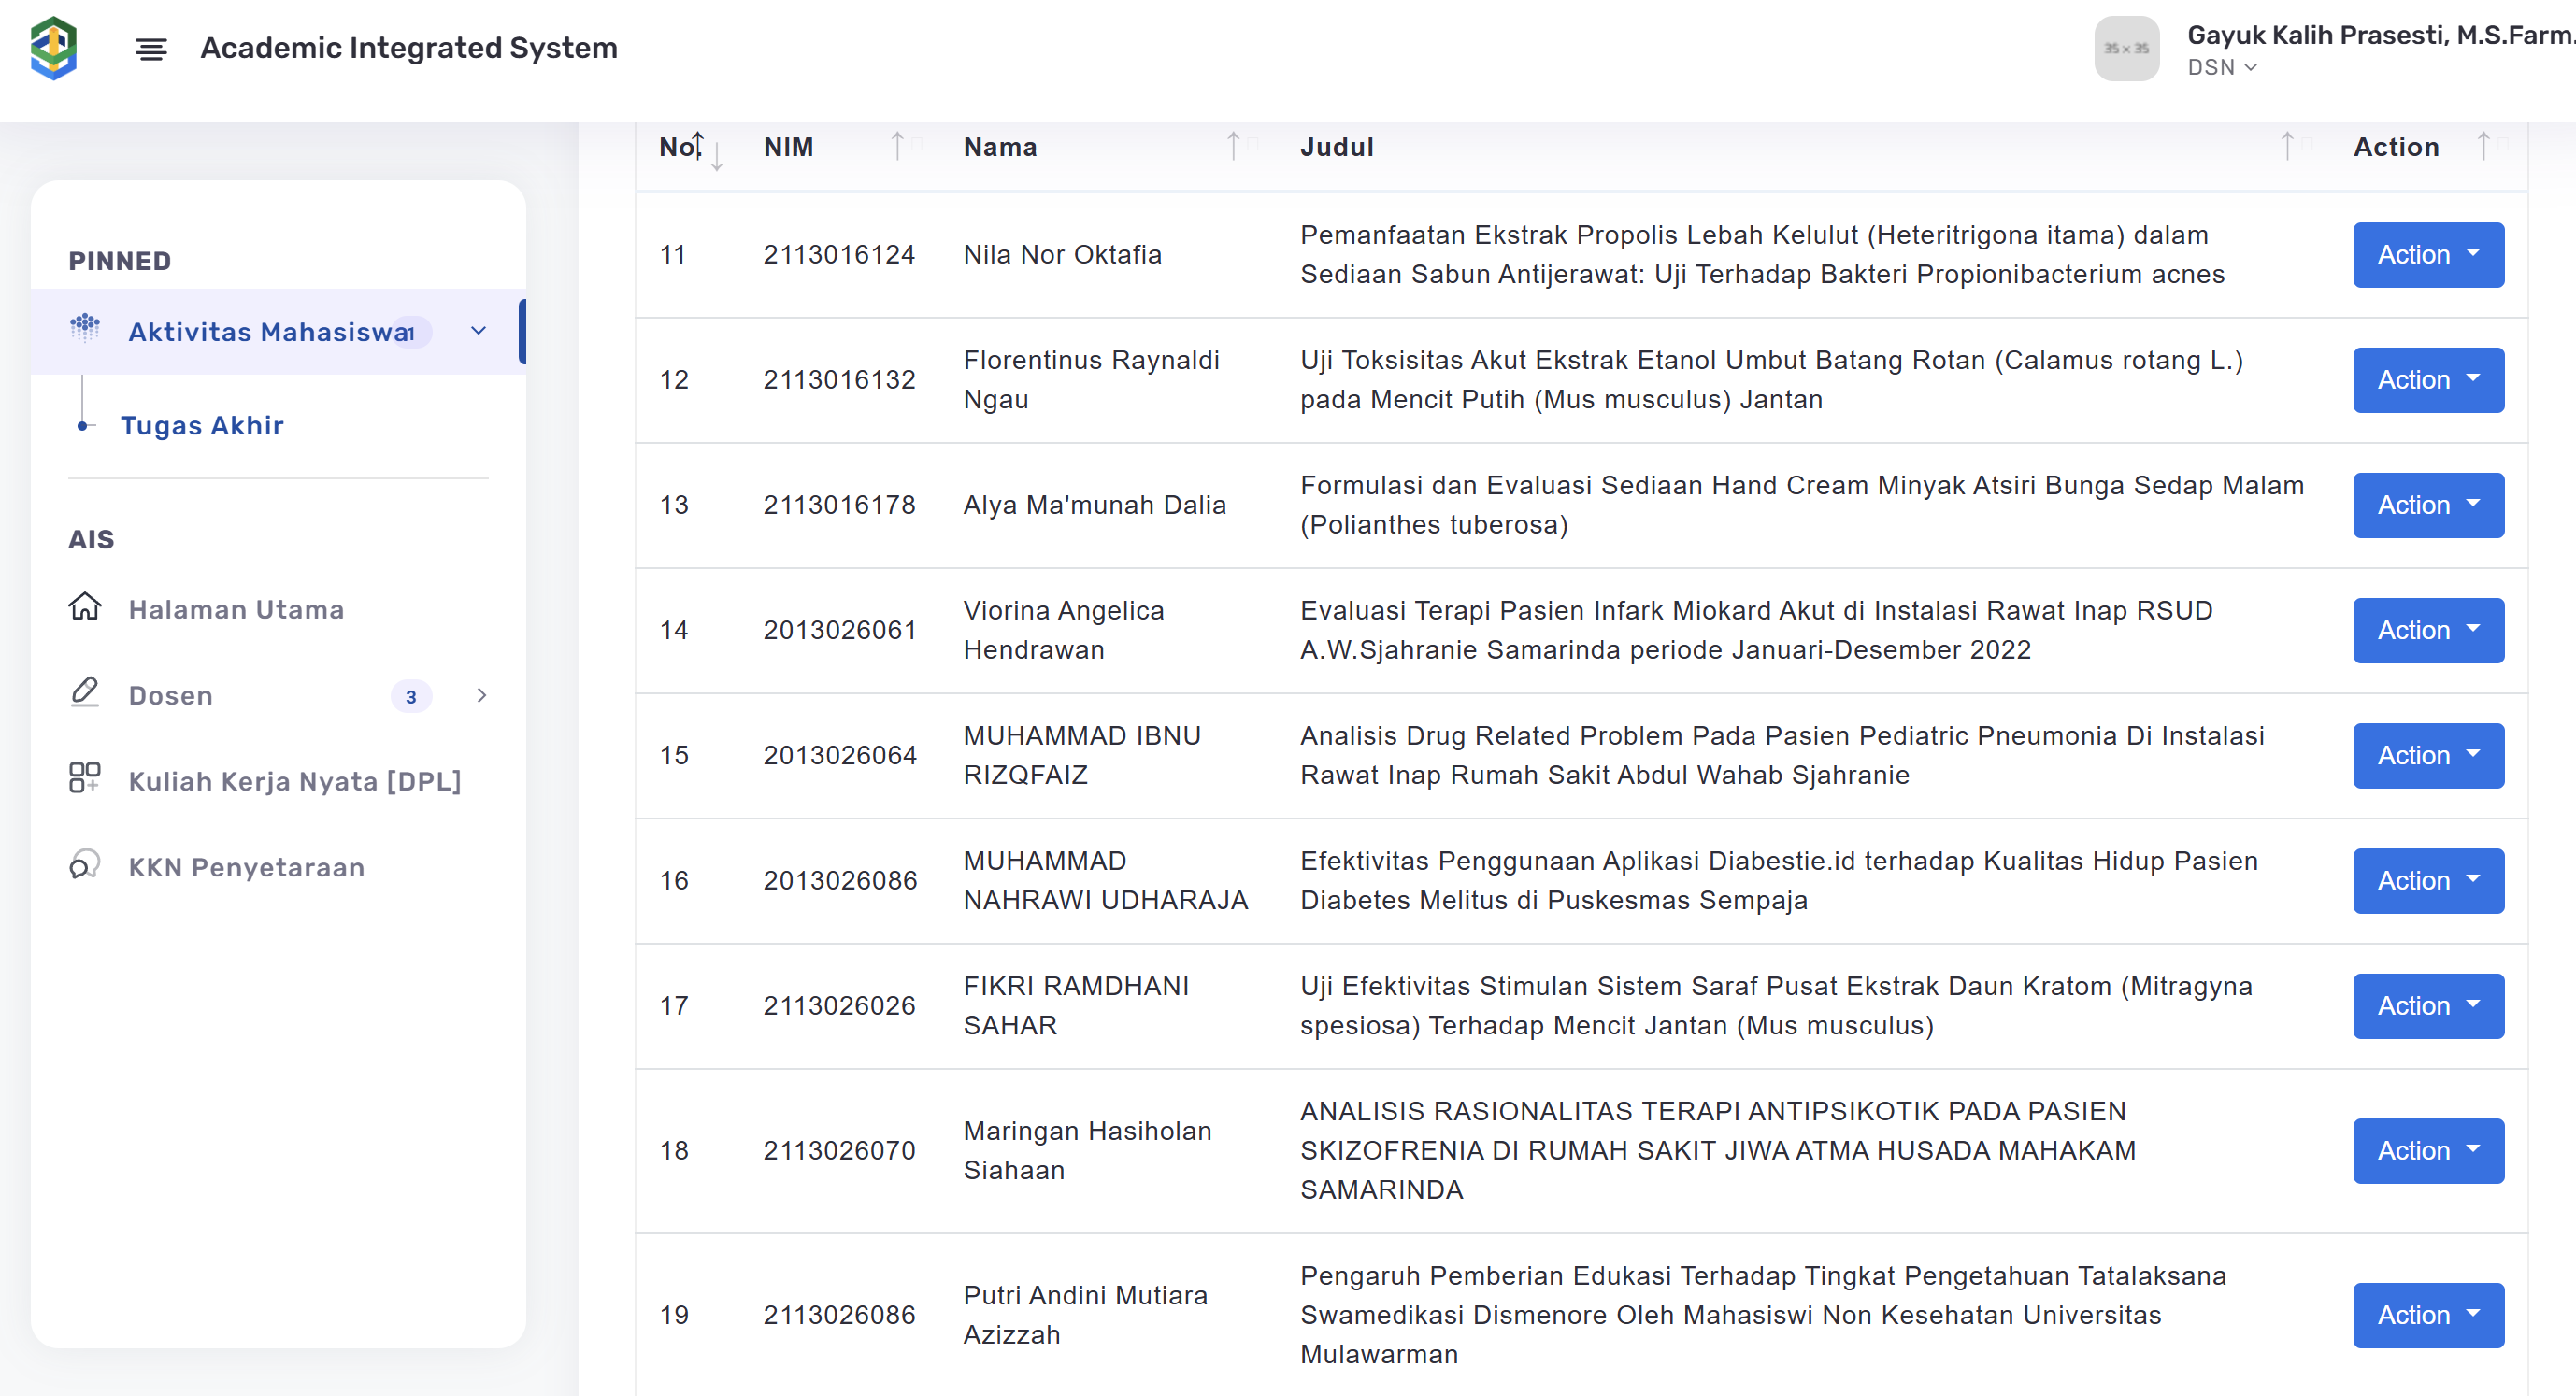Viewport: 2576px width, 1396px height.
Task: Click user name Gayuk Kalih Prasesti
Action: click(2380, 35)
